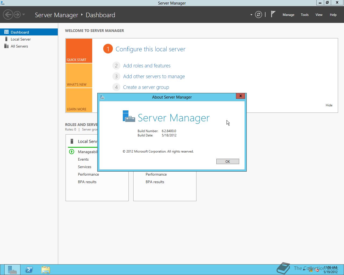
Task: Click OK in About Server Manager dialog
Action: coord(228,161)
